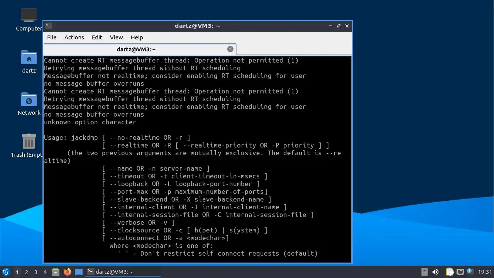Open the Actions menu in terminal
The width and height of the screenshot is (494, 278).
74,37
